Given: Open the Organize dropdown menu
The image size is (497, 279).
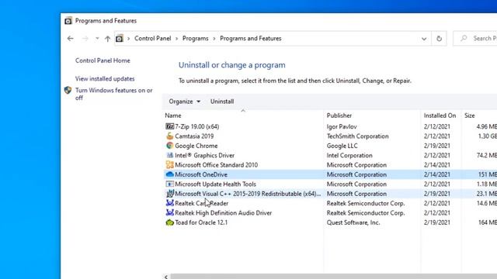Looking at the screenshot, I should click(184, 102).
